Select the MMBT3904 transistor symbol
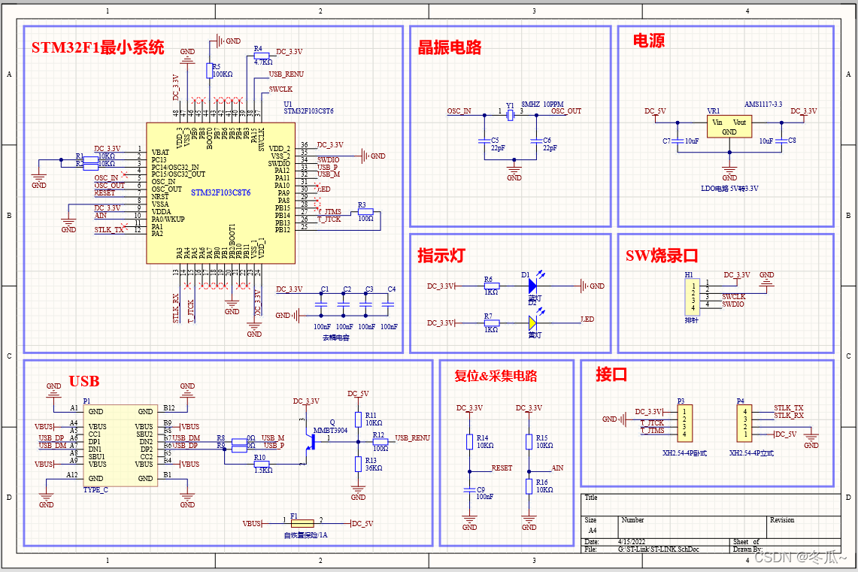This screenshot has width=858, height=572. (312, 440)
